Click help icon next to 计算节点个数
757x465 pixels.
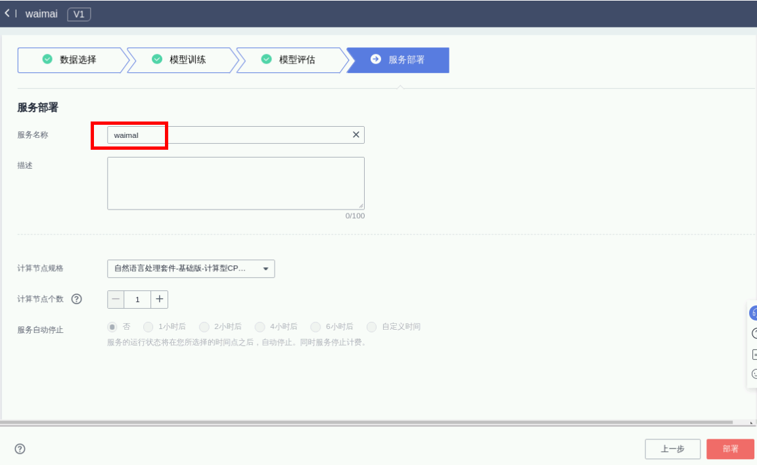click(x=77, y=299)
